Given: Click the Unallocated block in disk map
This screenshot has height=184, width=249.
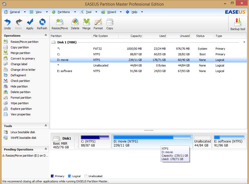Looking at the screenshot, I should 202,141.
